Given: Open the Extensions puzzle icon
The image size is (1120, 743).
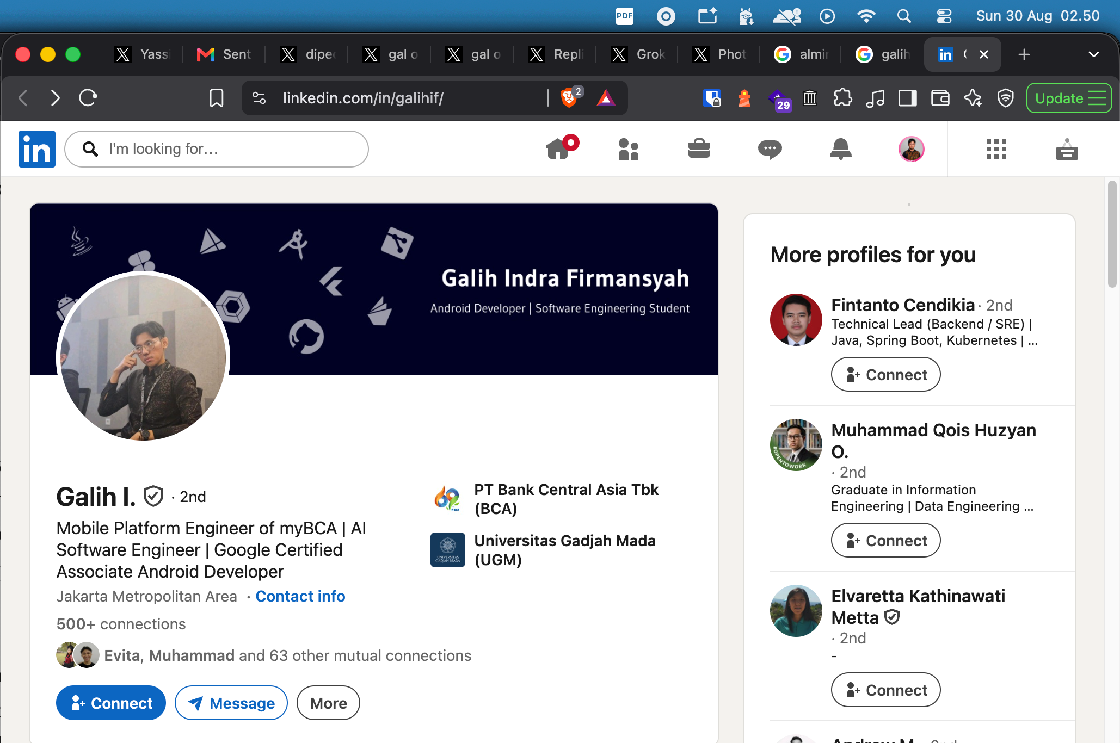Looking at the screenshot, I should coord(842,98).
